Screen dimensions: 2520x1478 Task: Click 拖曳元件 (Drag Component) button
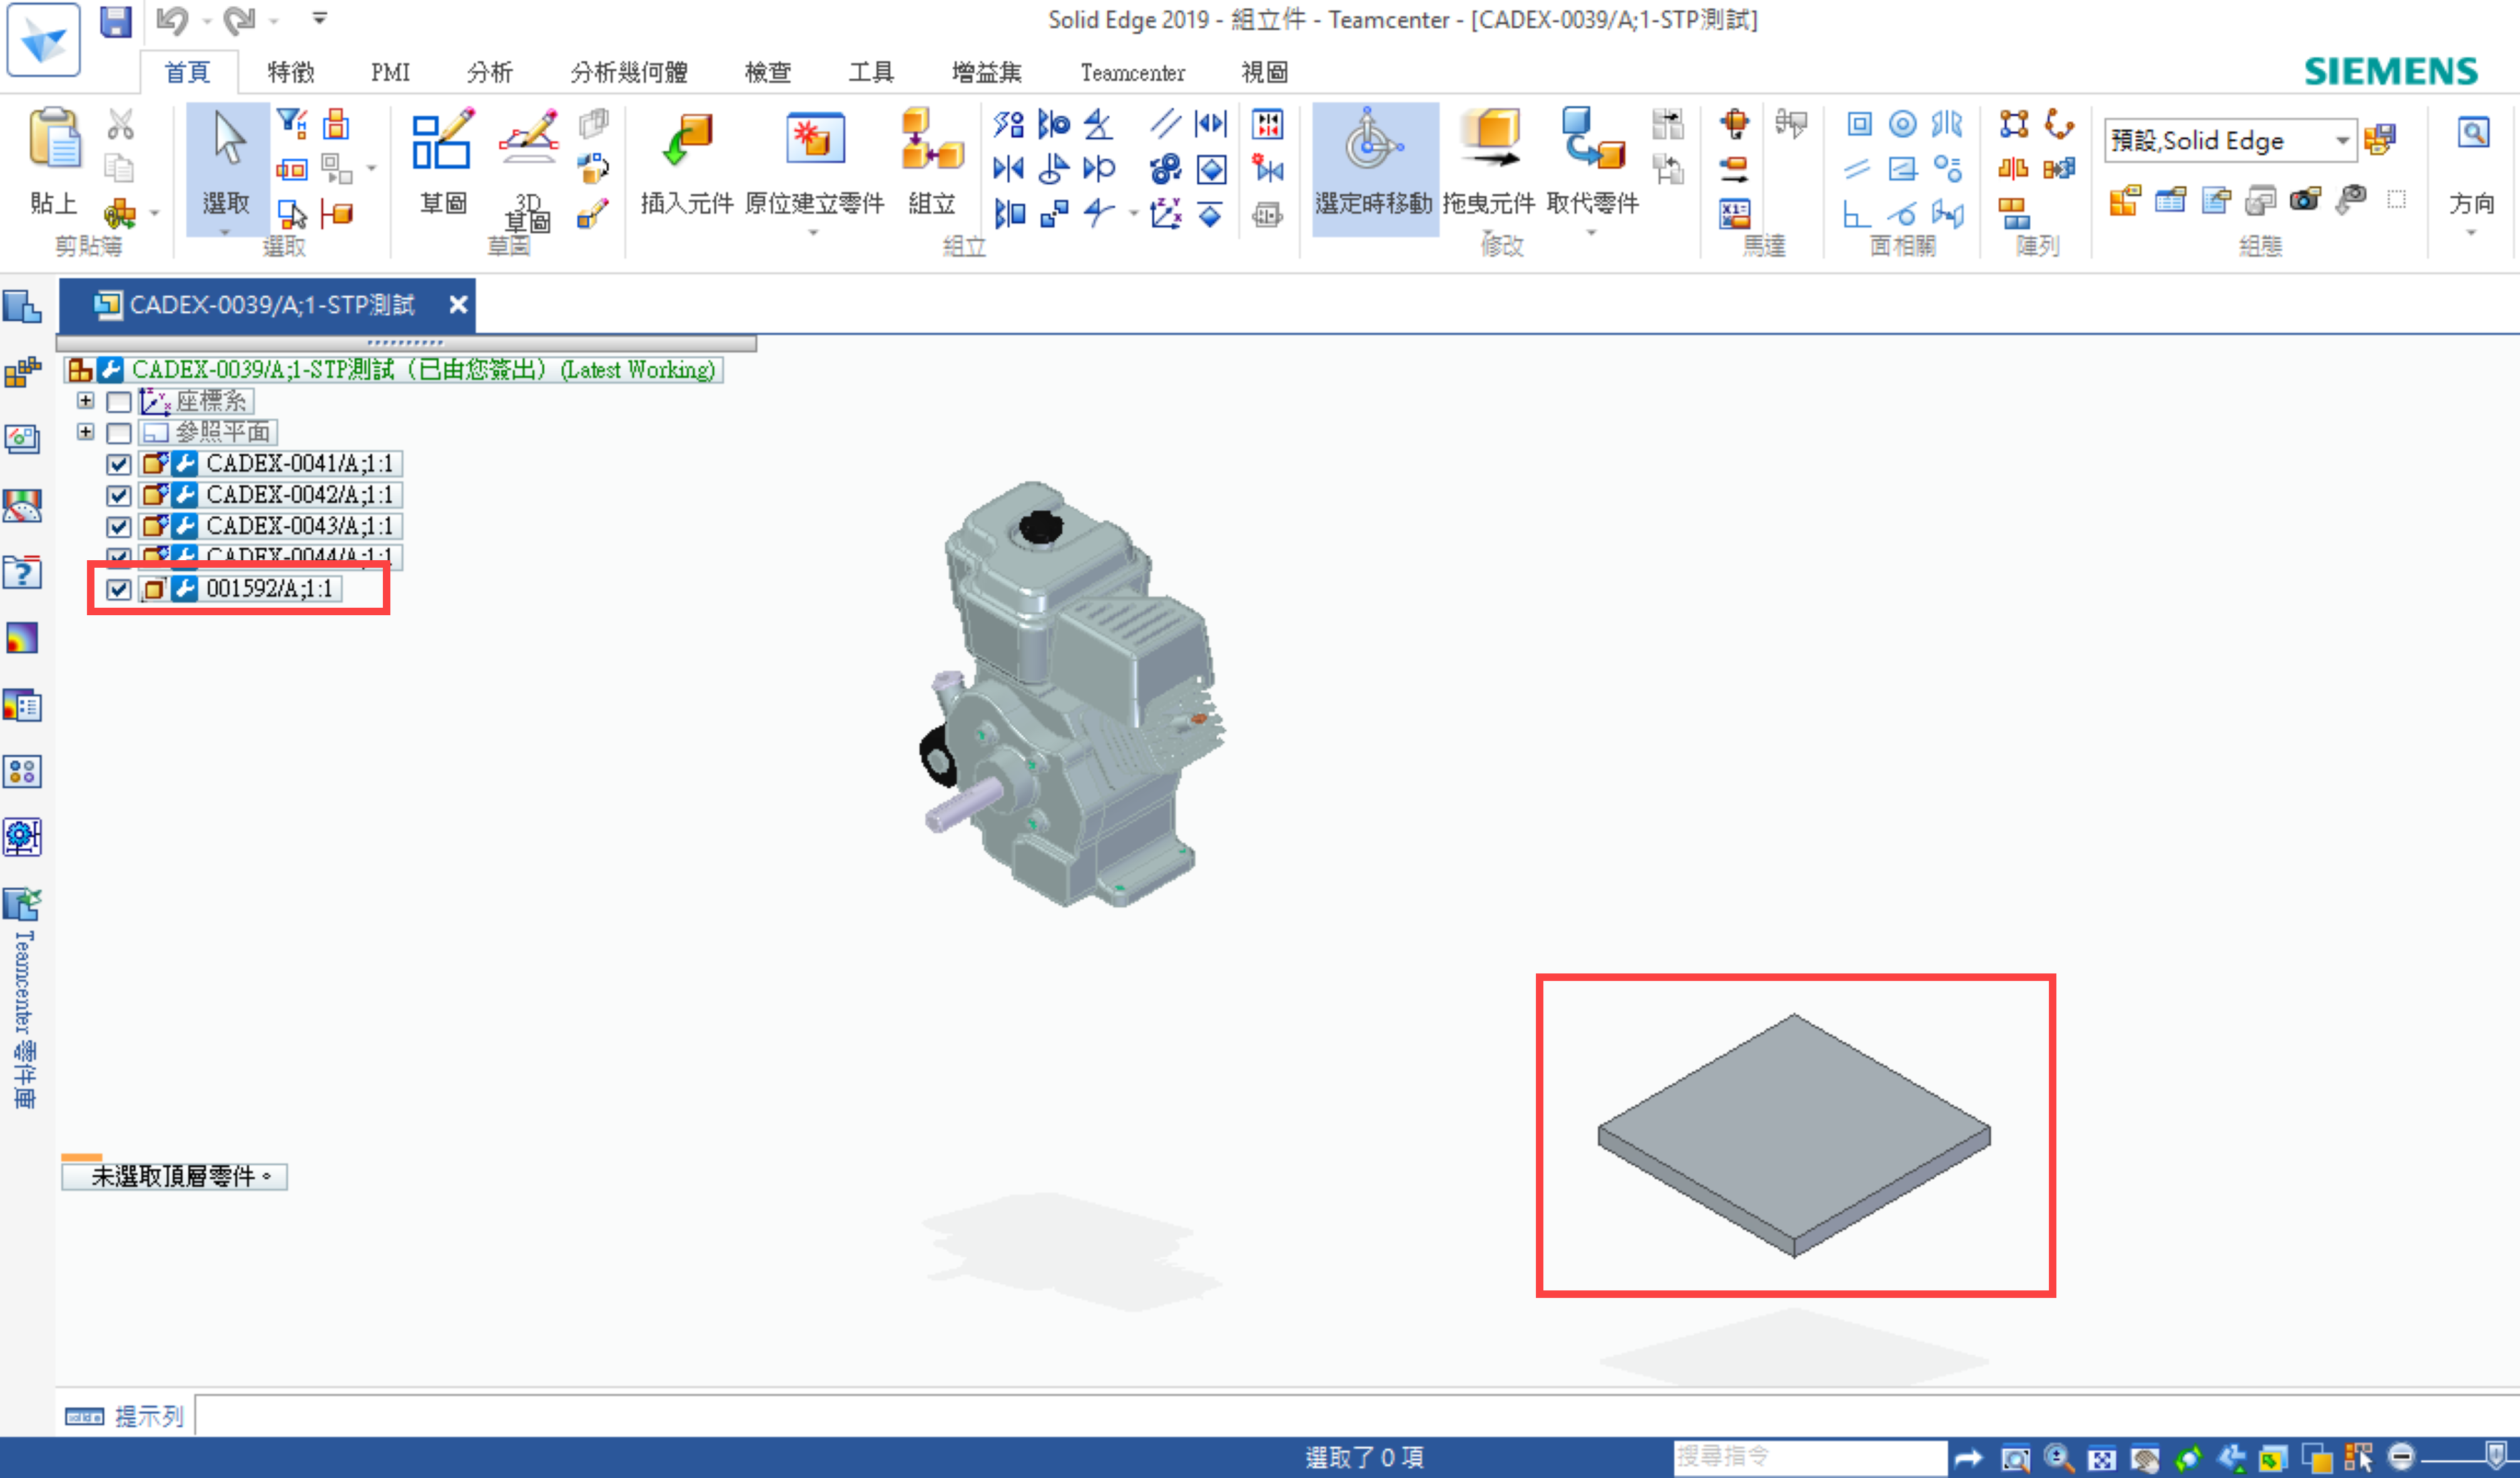click(x=1488, y=161)
